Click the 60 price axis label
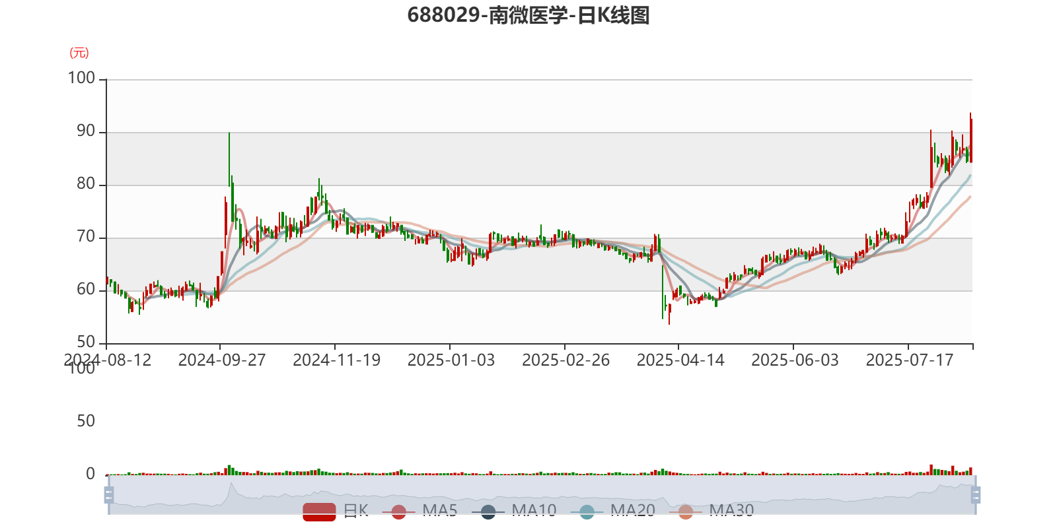The image size is (1057, 528). pos(86,290)
